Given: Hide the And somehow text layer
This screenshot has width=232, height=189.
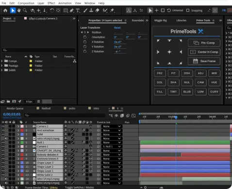Looking at the screenshot, I should point(3,130).
